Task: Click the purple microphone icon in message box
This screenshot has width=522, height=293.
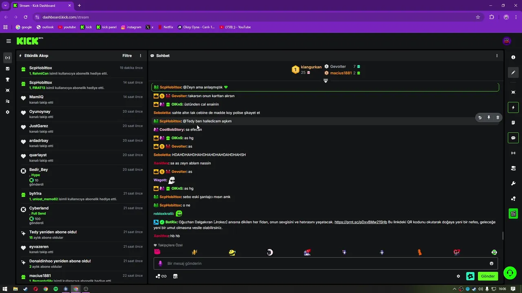Action: pyautogui.click(x=160, y=263)
